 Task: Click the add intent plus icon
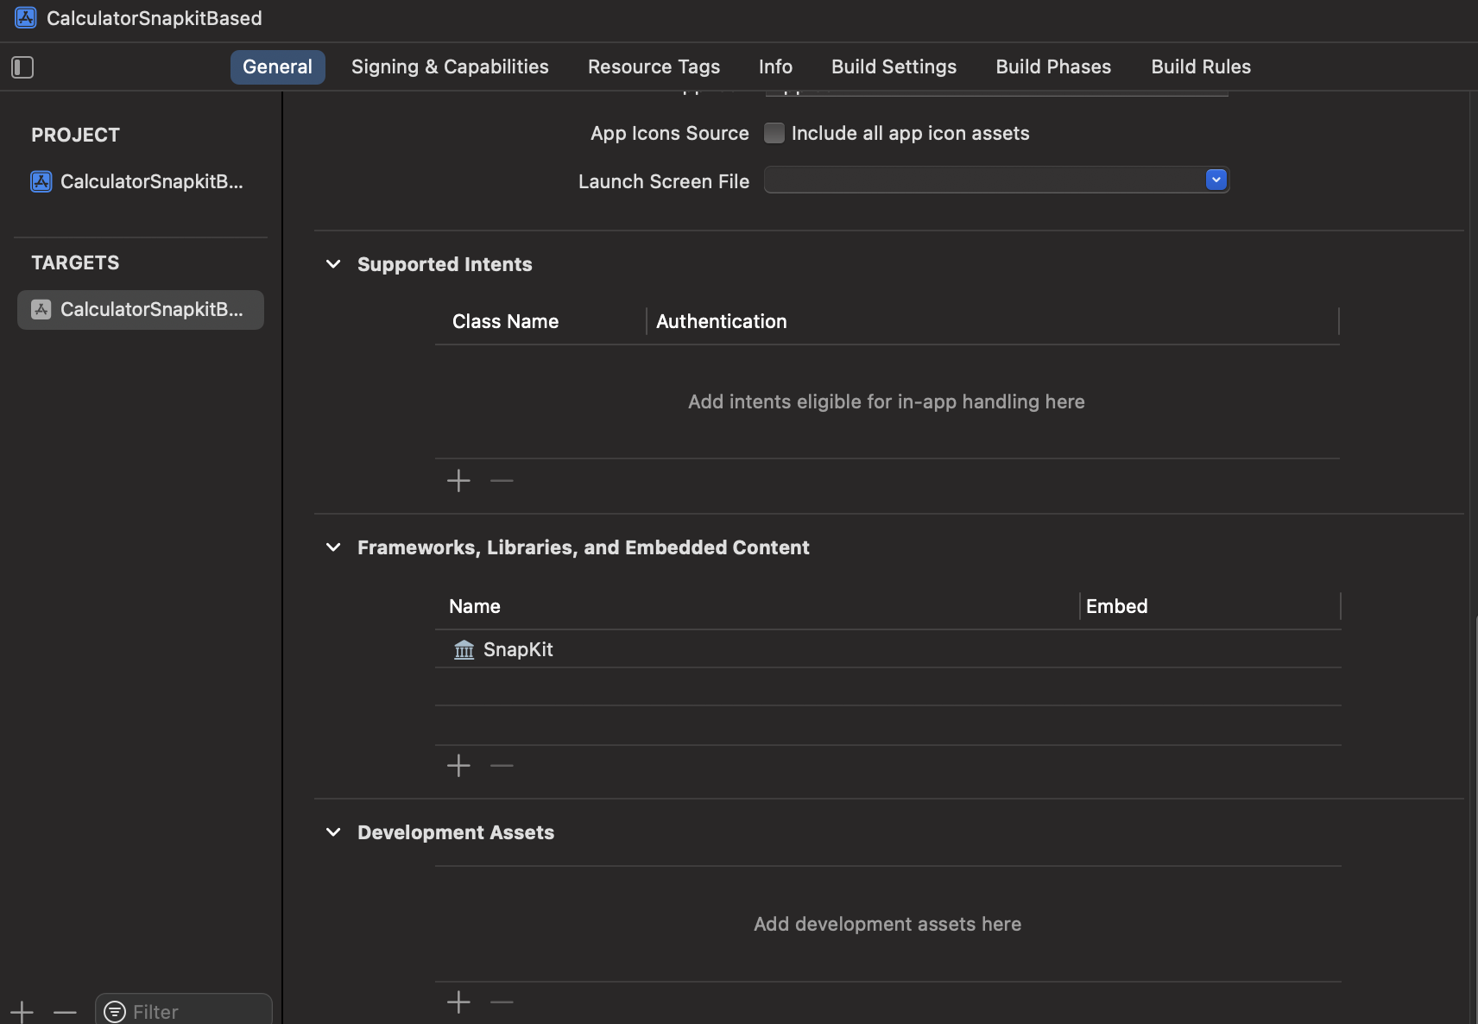(x=458, y=481)
